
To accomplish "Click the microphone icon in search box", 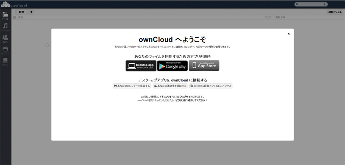I will click(x=325, y=4).
